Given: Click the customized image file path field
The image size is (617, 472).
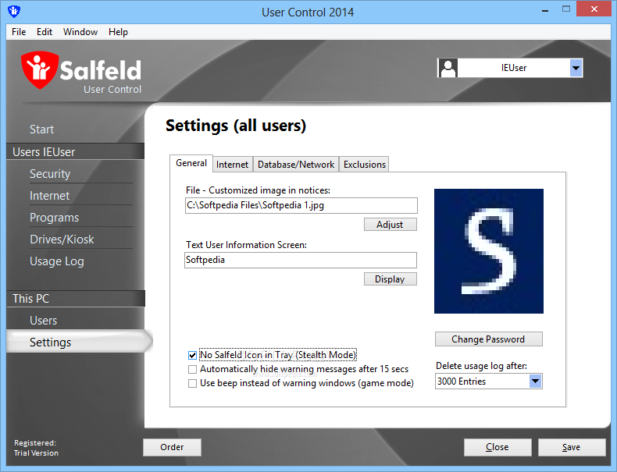Looking at the screenshot, I should click(x=301, y=205).
